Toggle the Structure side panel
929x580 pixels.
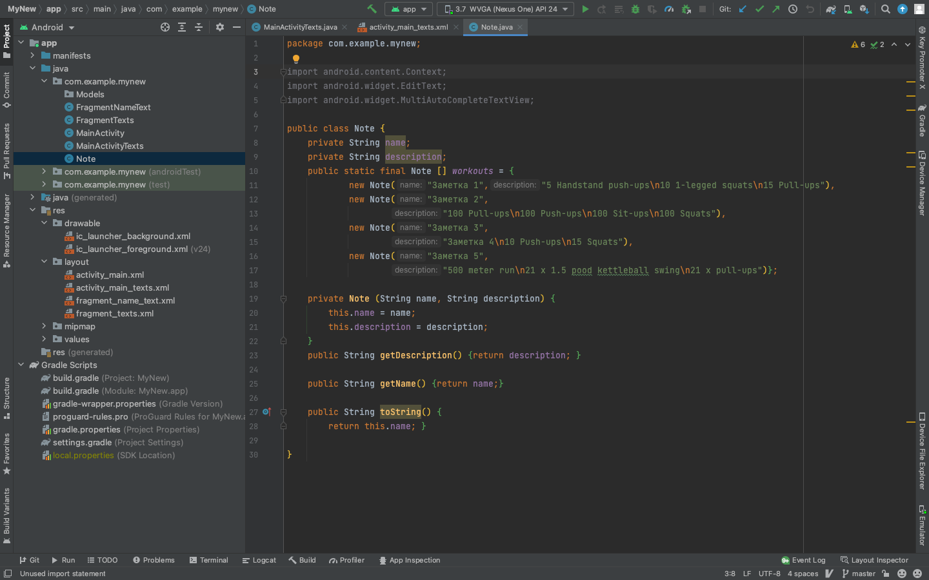coord(6,398)
